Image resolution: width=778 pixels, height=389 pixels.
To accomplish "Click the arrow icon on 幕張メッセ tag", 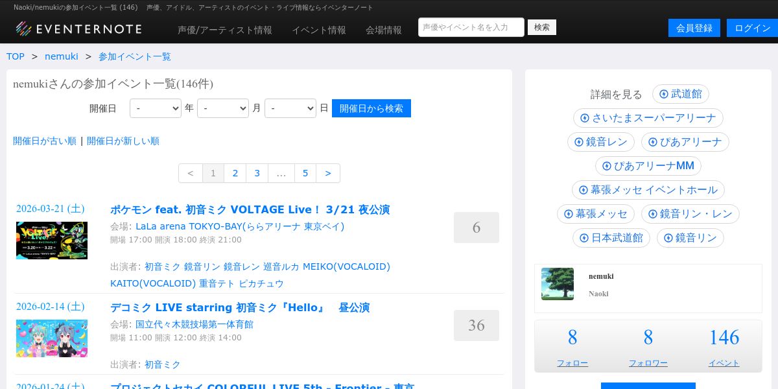I will pos(569,214).
